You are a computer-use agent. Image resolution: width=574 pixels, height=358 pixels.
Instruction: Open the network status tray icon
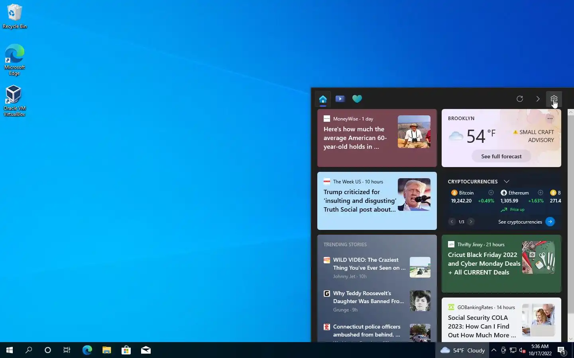click(513, 350)
